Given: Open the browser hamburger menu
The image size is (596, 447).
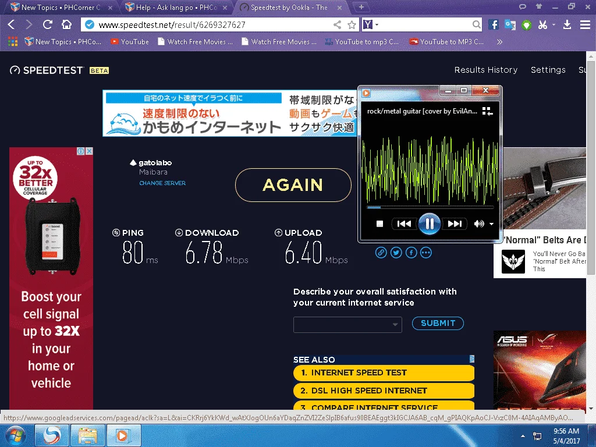Looking at the screenshot, I should coord(585,24).
